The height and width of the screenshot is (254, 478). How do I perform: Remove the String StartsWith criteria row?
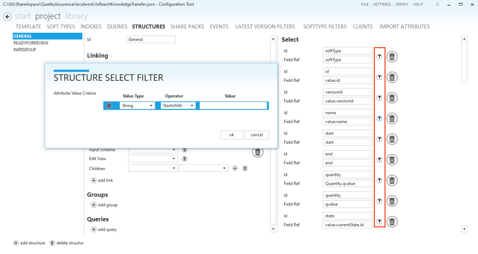pos(109,106)
